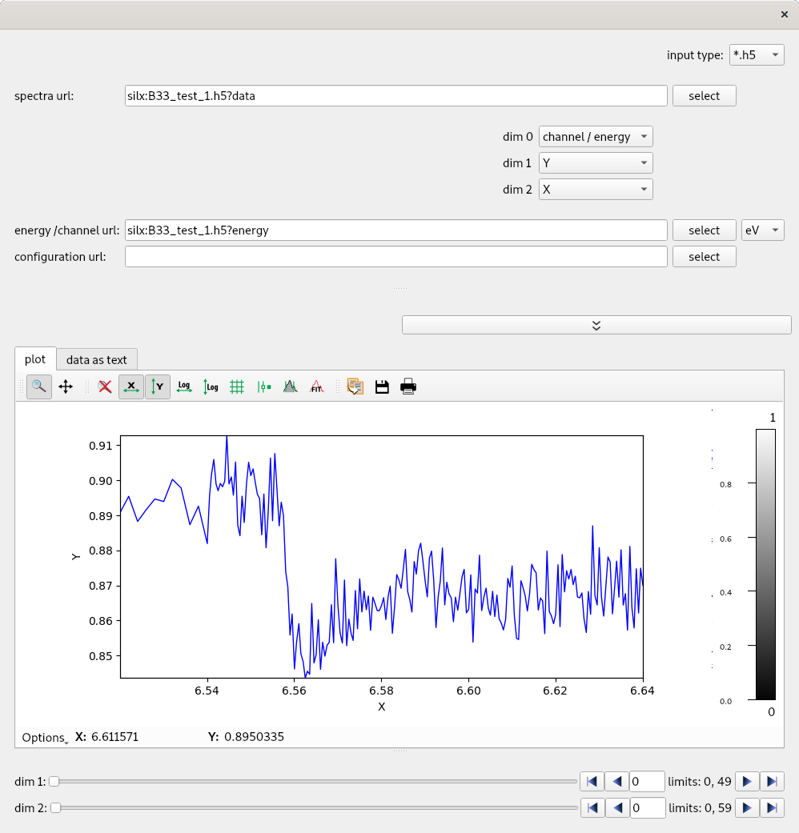Go to previous frame of dim 2
This screenshot has width=799, height=833.
point(618,808)
